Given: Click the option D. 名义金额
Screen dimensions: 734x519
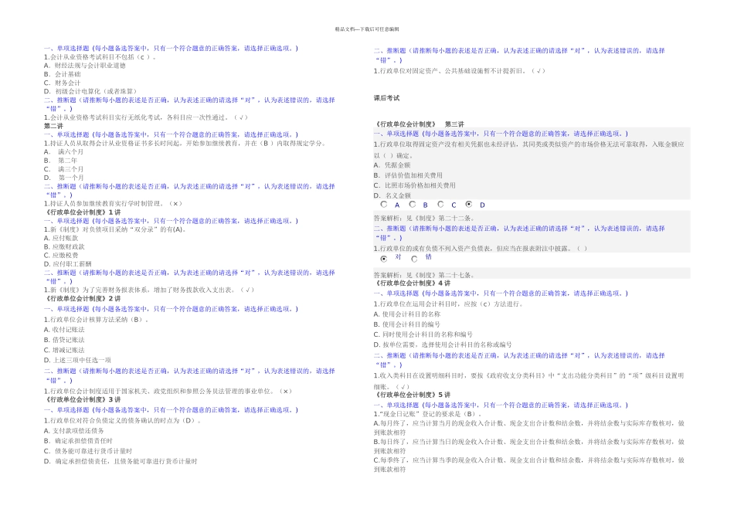Looking at the screenshot, I should coord(392,195).
